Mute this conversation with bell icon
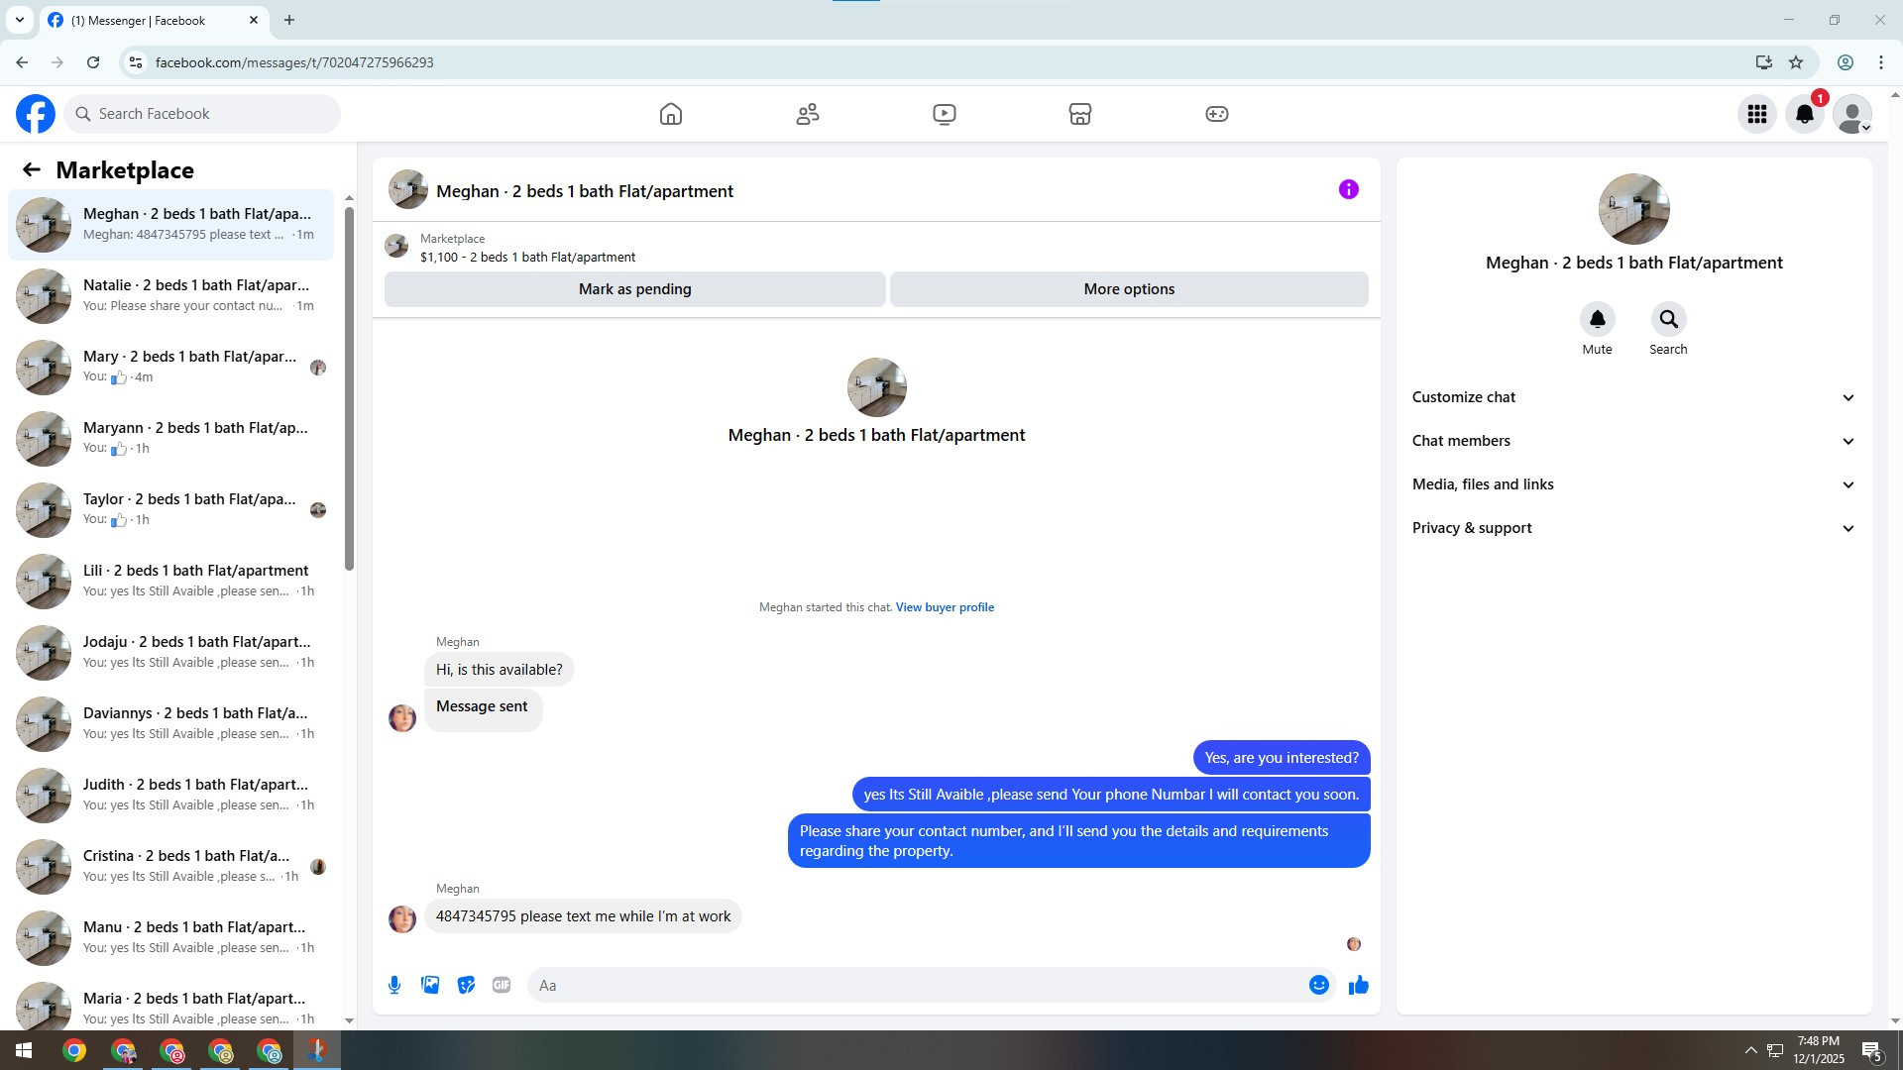This screenshot has width=1903, height=1070. (x=1597, y=319)
